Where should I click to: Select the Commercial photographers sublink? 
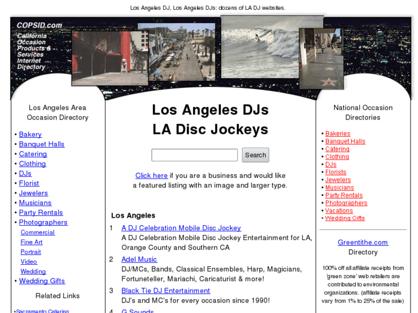click(37, 232)
